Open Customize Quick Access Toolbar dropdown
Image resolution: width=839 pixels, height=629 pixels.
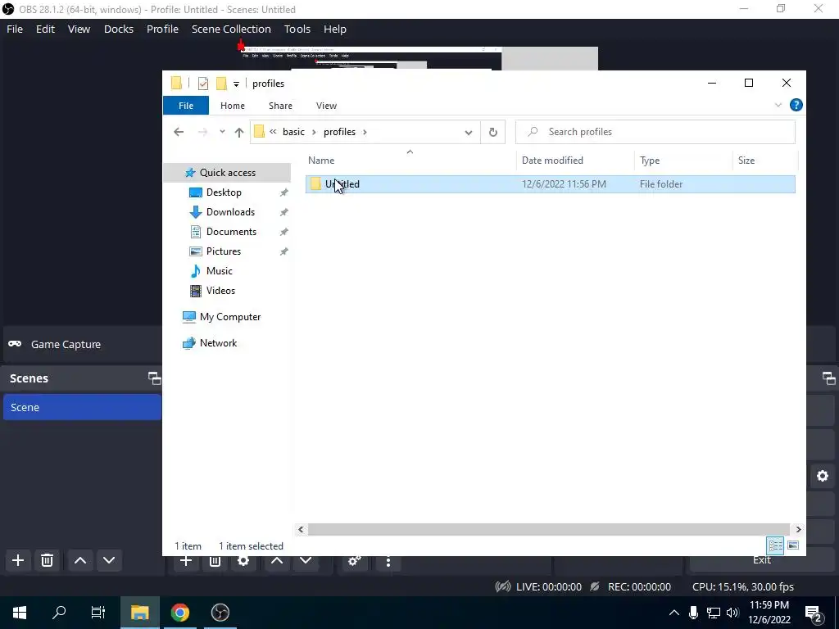click(236, 84)
